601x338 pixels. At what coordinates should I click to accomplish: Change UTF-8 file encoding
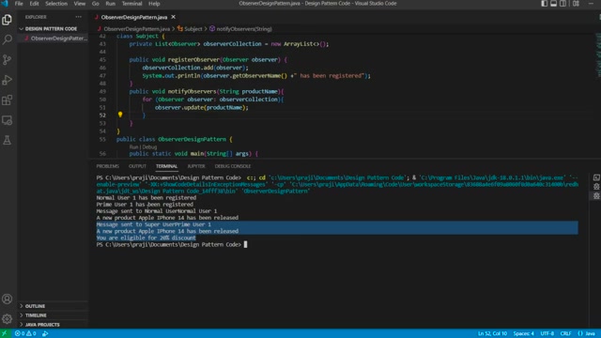[x=547, y=333]
